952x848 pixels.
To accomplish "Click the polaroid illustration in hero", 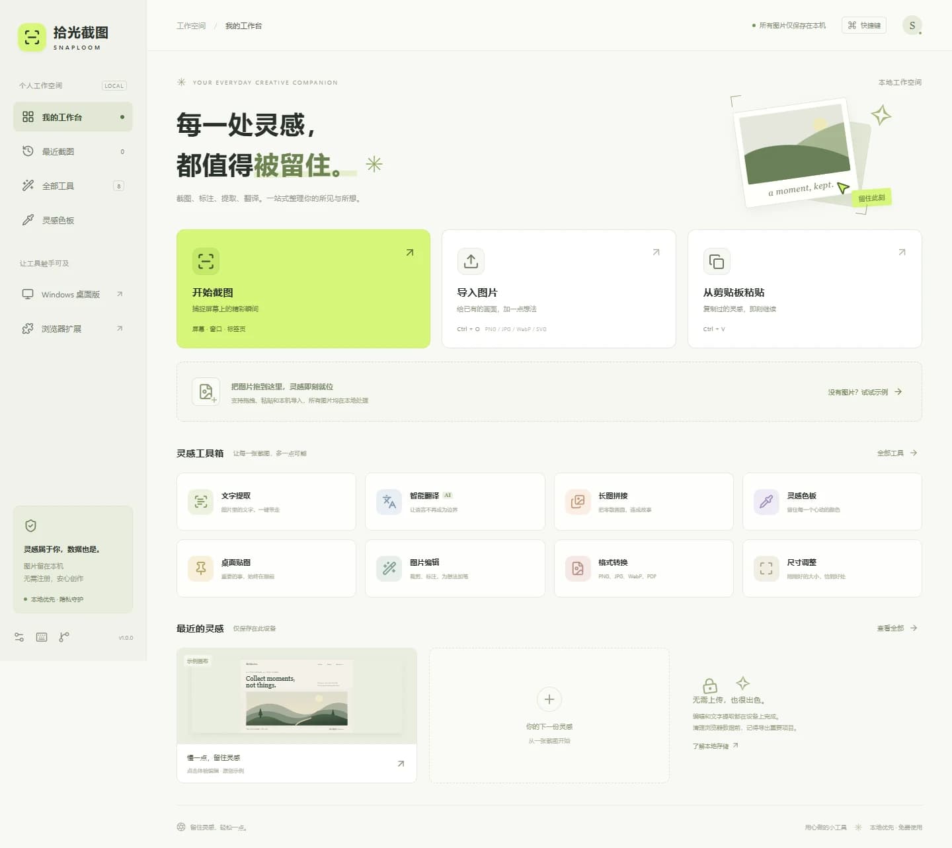I will click(796, 152).
